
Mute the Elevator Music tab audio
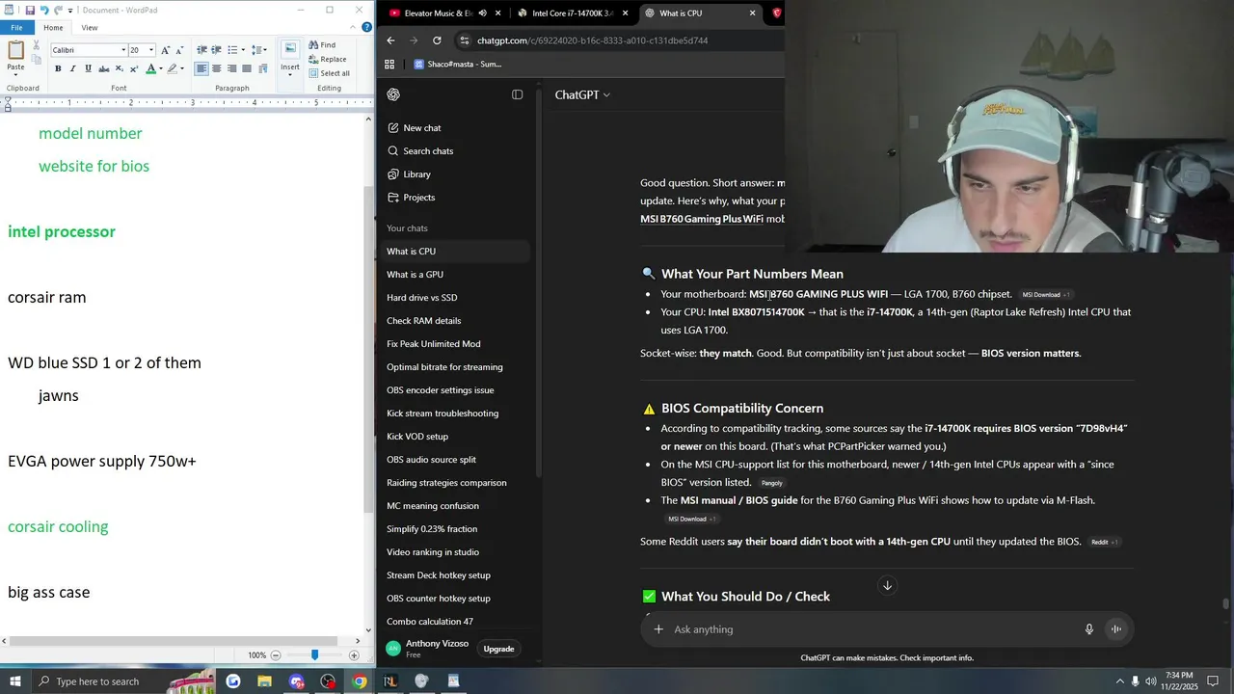[x=482, y=13]
